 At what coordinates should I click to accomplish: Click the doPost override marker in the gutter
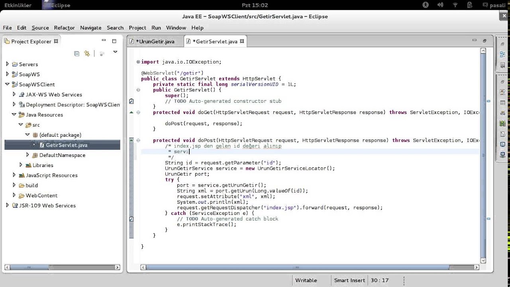[131, 140]
